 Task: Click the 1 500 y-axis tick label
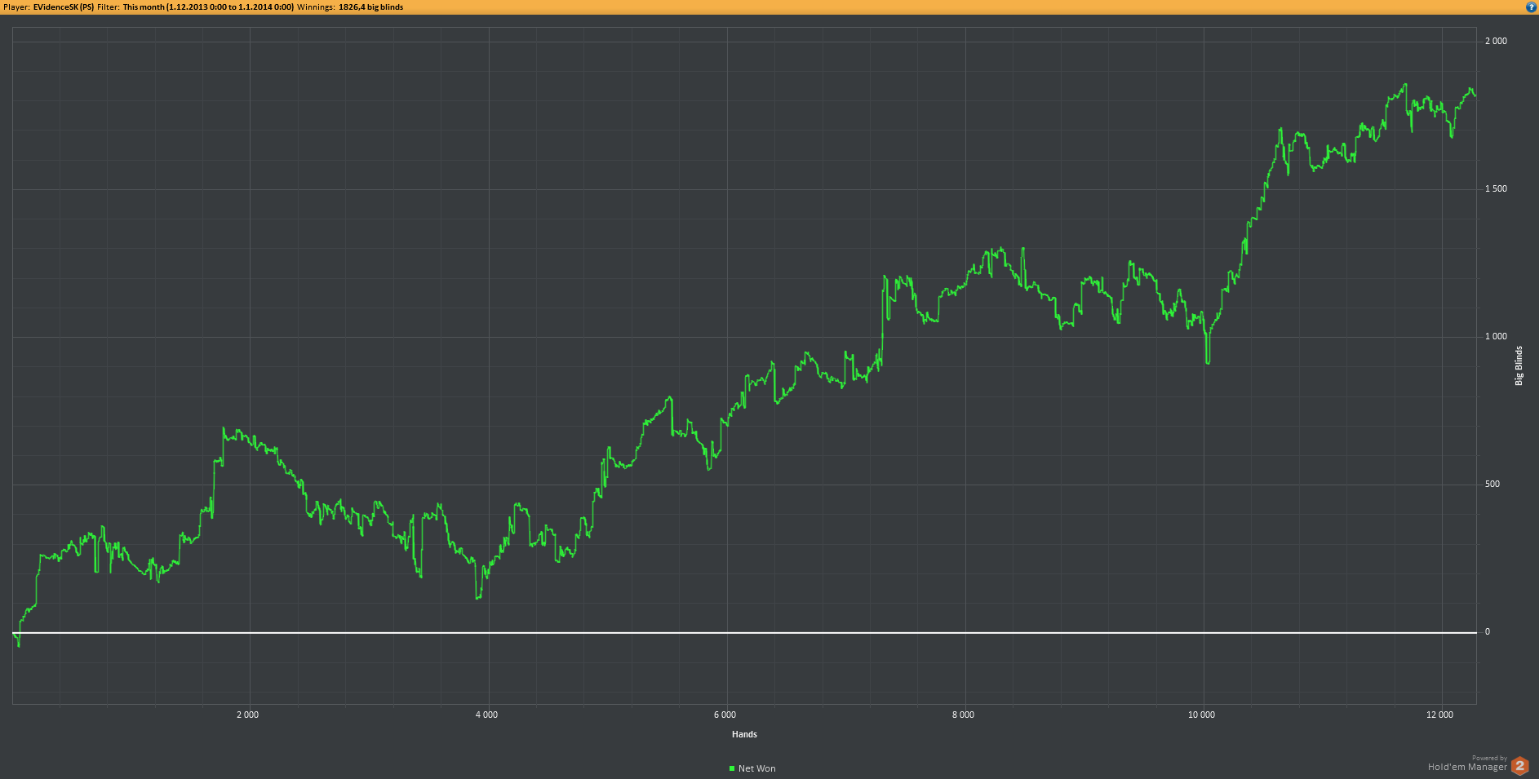pyautogui.click(x=1496, y=188)
